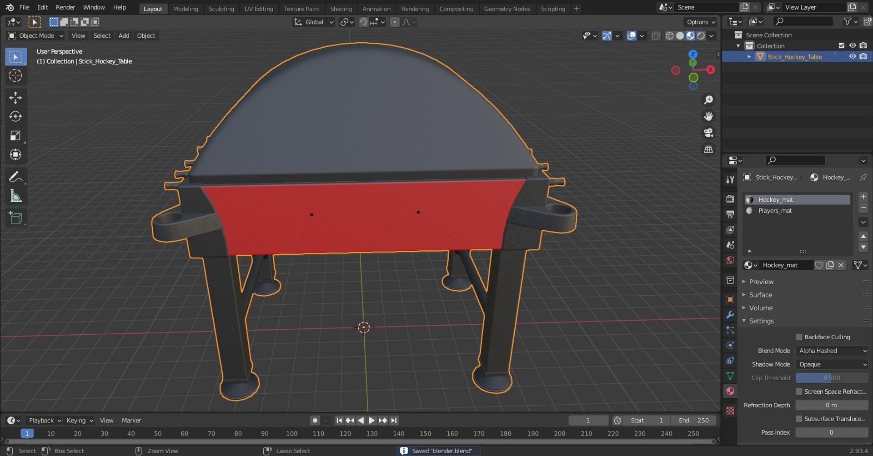Click the viewport Options button
873x456 pixels.
pyautogui.click(x=701, y=22)
